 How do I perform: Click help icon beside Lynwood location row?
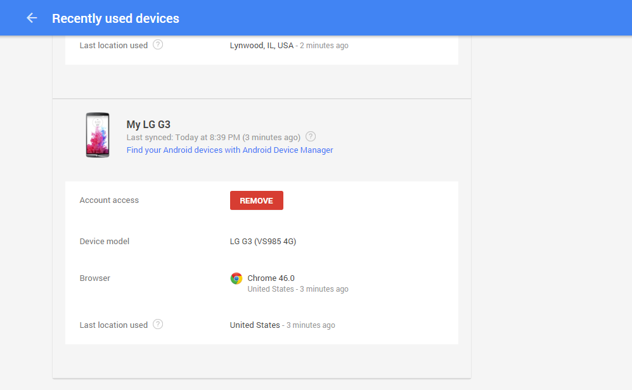158,45
